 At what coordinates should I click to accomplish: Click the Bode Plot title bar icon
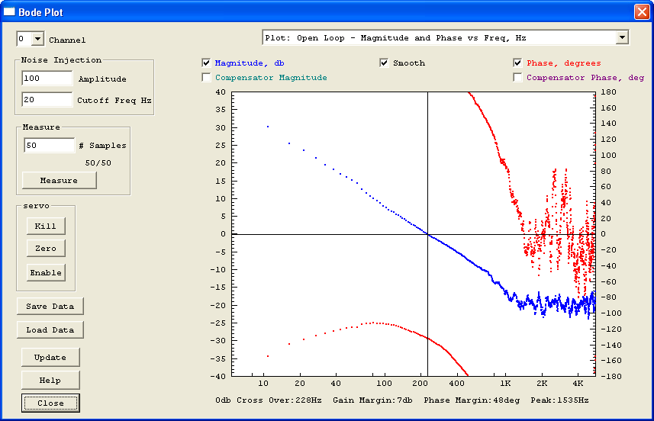[x=10, y=11]
